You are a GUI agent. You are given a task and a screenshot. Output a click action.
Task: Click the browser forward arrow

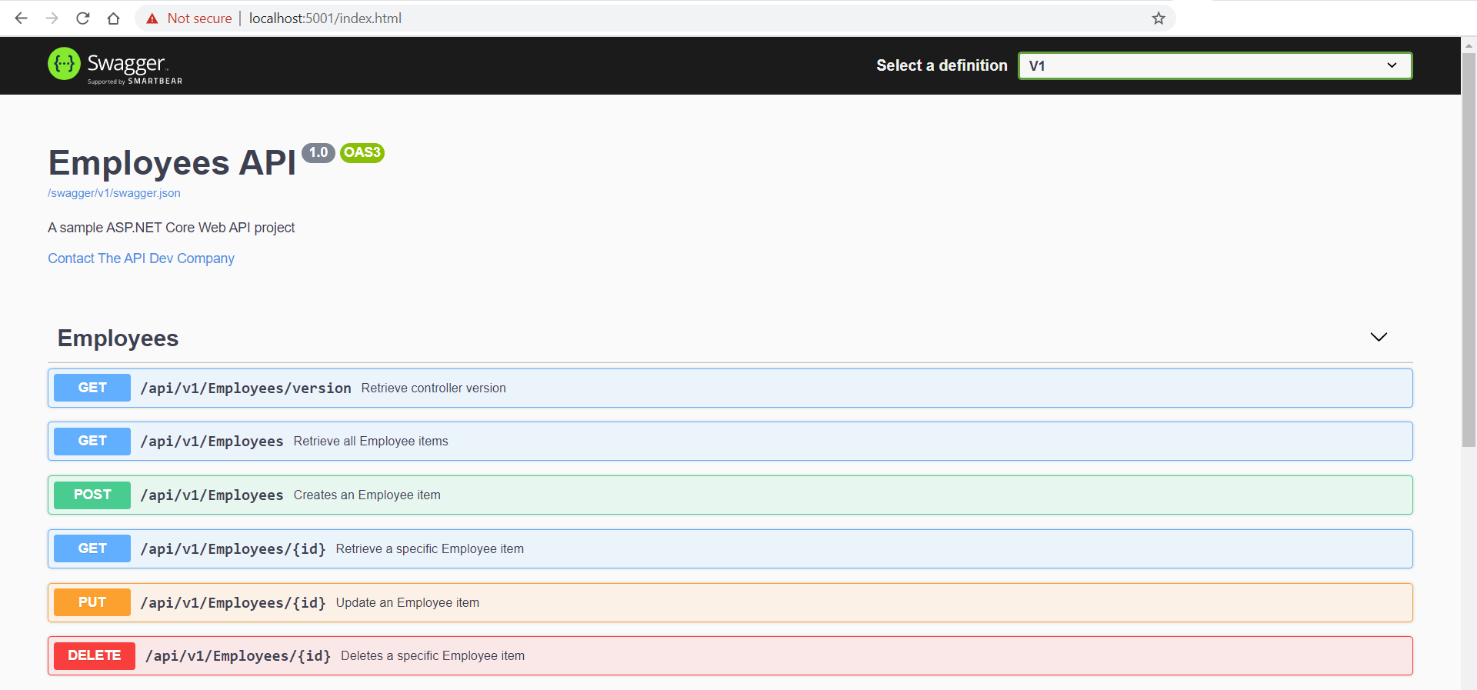pos(52,18)
